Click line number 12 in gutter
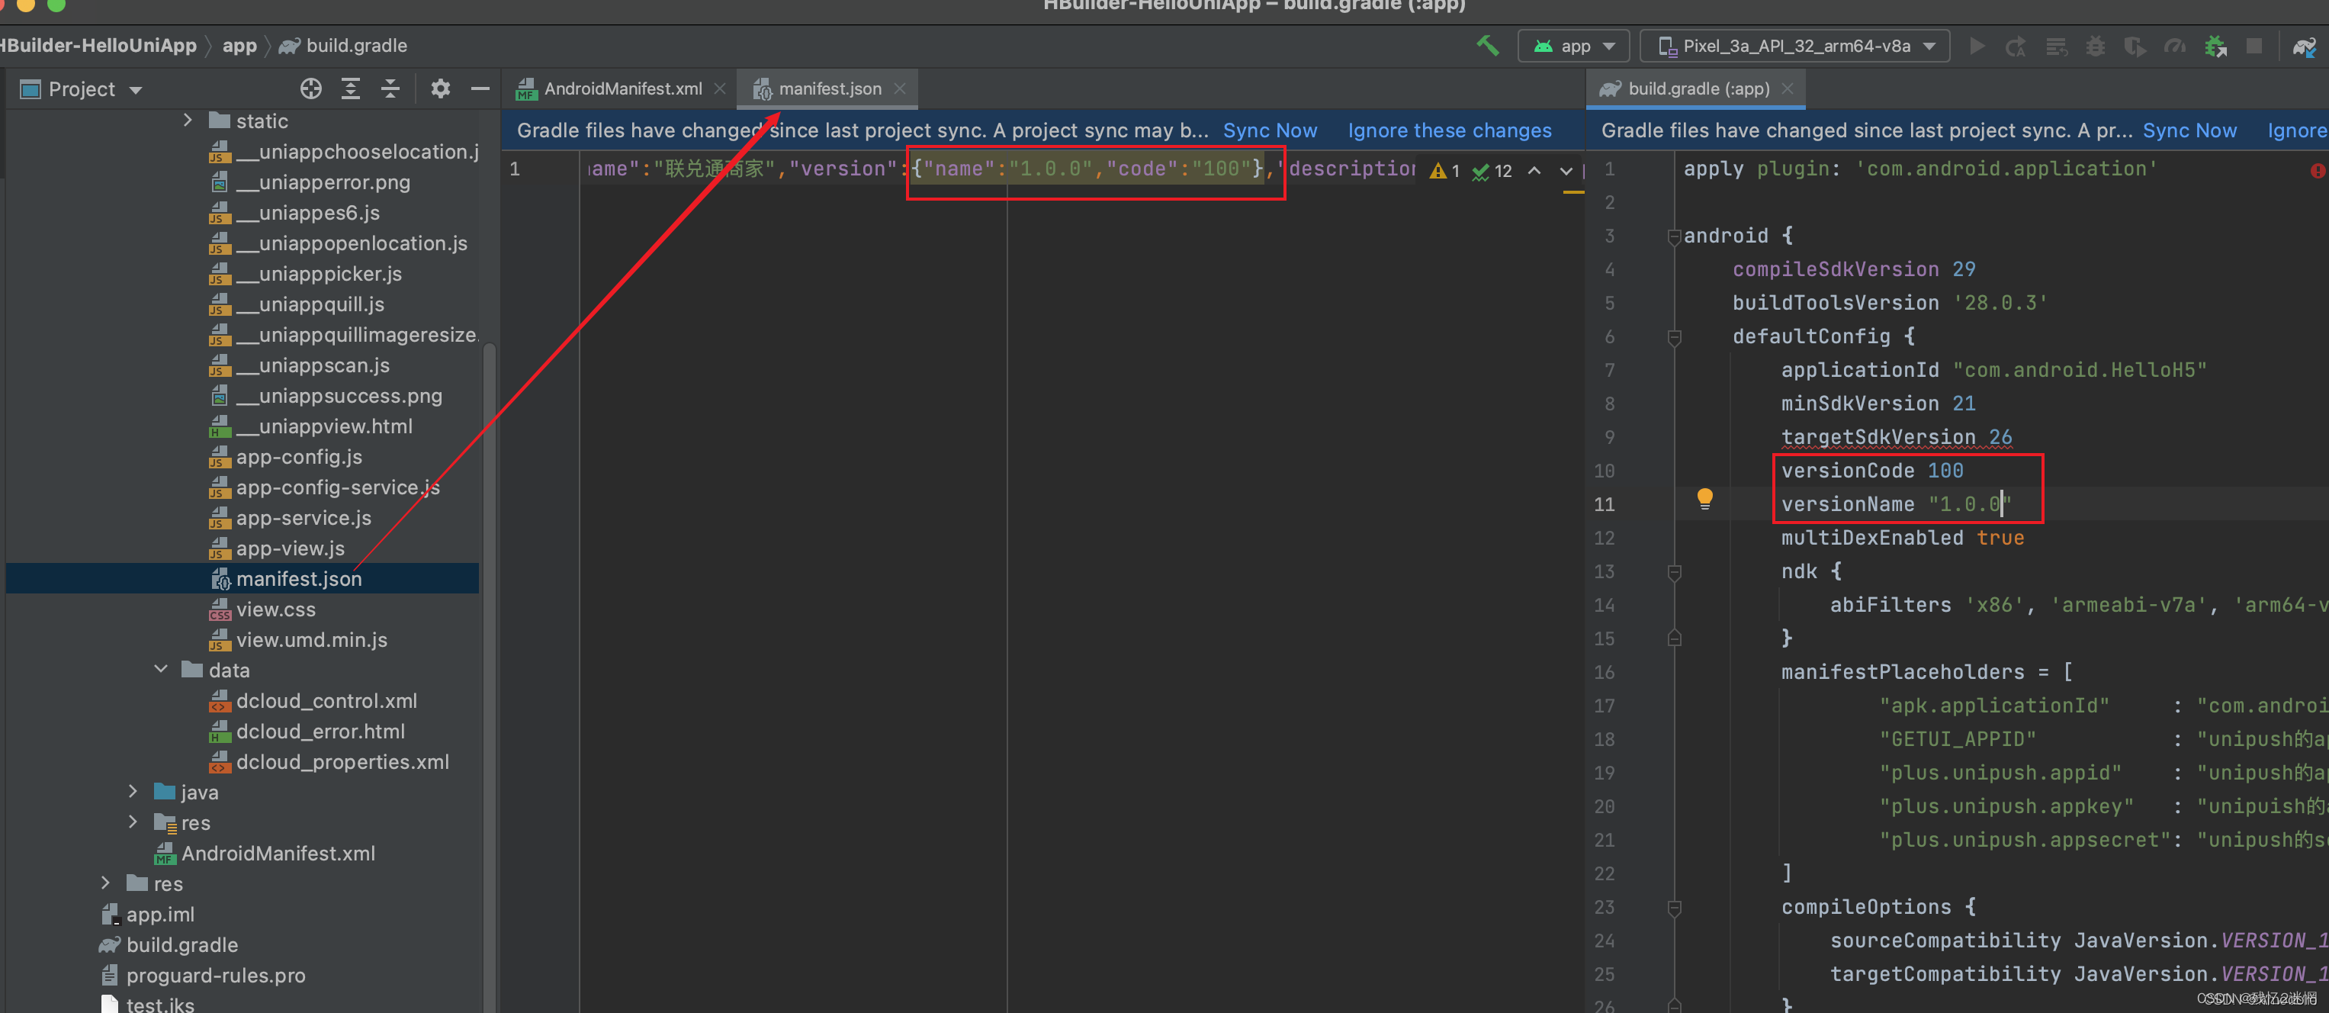This screenshot has height=1013, width=2329. 1604,539
